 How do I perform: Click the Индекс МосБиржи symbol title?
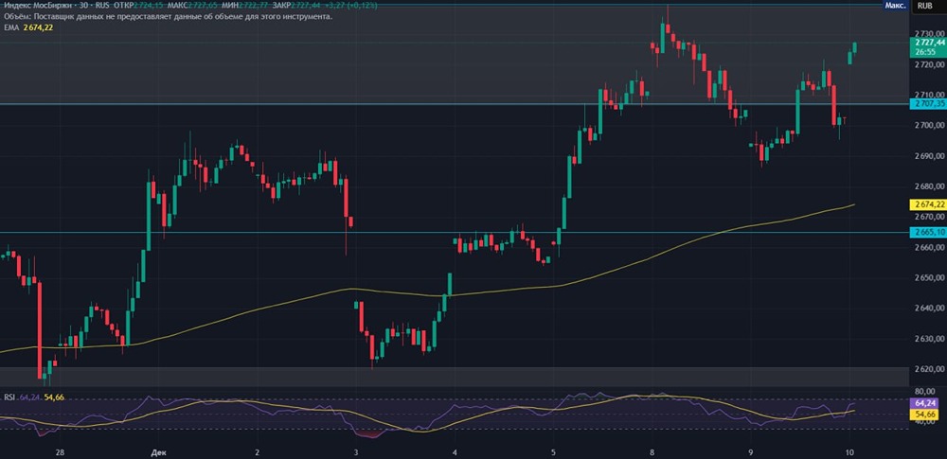(x=35, y=6)
